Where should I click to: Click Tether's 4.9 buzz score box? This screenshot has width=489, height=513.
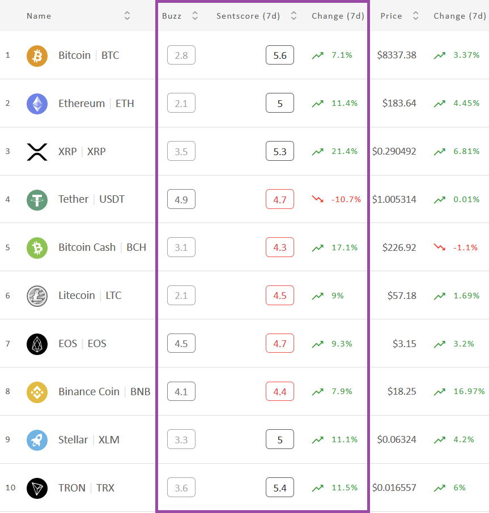(x=181, y=199)
